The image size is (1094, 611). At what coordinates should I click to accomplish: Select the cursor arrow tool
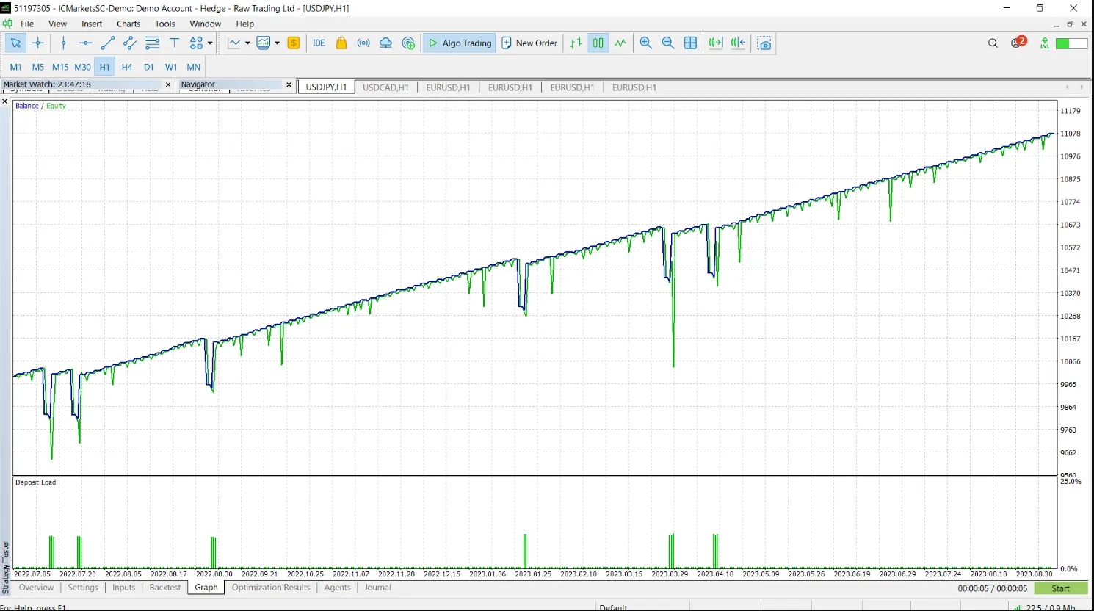[x=15, y=43]
